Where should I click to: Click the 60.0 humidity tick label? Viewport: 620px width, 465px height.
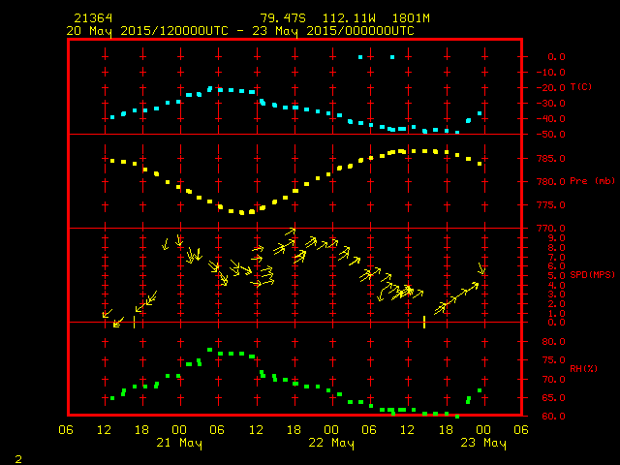coord(553,417)
